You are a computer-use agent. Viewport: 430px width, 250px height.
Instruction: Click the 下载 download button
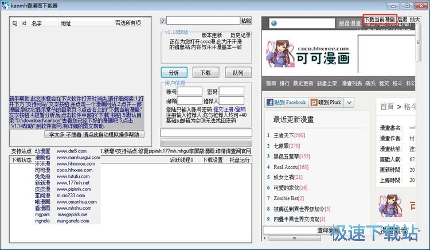206,73
